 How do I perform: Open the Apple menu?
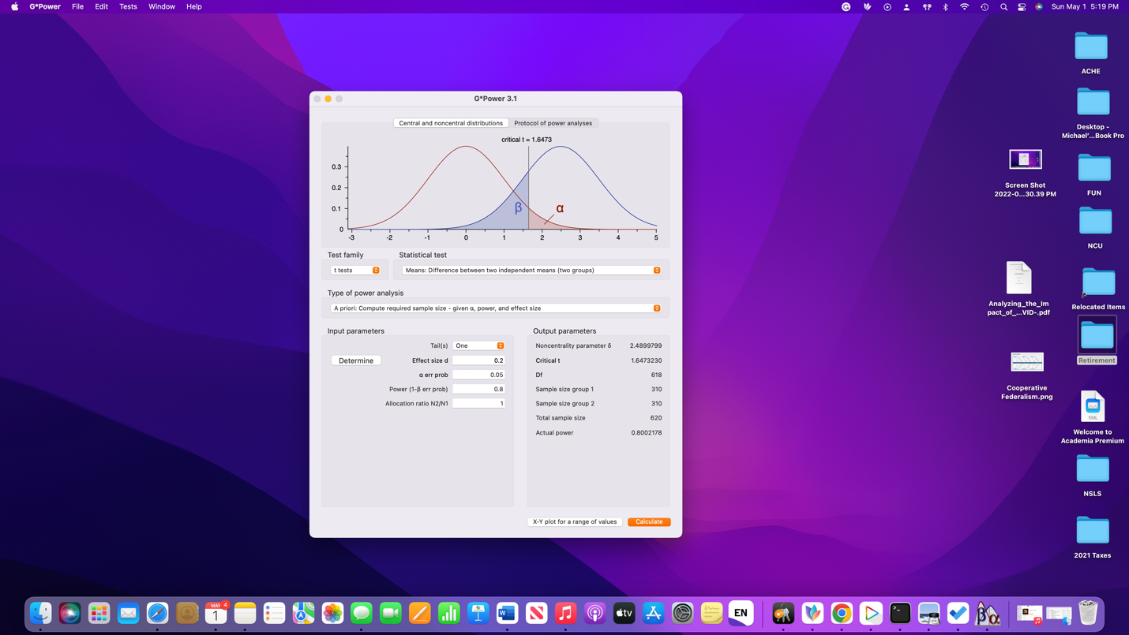pyautogui.click(x=14, y=6)
